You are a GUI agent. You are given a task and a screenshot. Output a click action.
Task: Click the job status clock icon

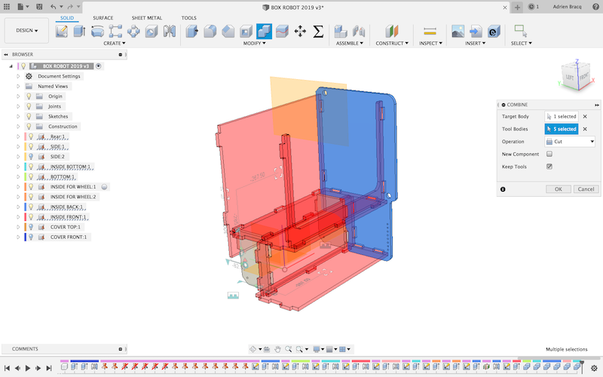(x=531, y=7)
